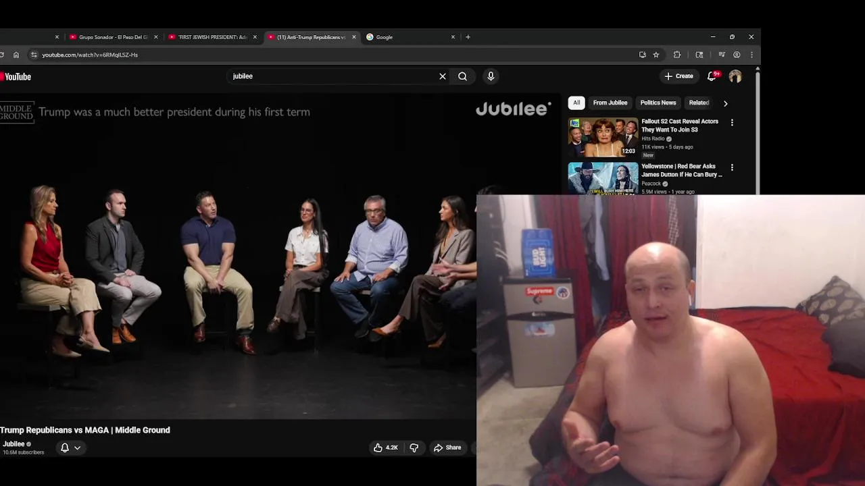The height and width of the screenshot is (486, 865).
Task: Select the All filter chip
Action: coord(576,103)
